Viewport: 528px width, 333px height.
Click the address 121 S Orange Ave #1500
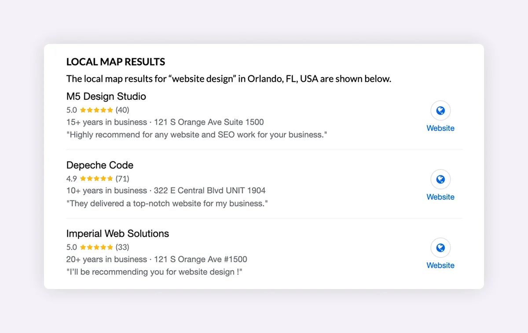click(201, 259)
